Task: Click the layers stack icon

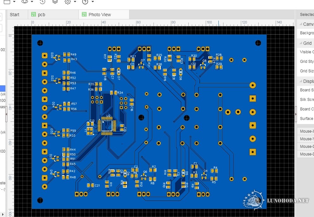Action: pyautogui.click(x=55, y=2)
